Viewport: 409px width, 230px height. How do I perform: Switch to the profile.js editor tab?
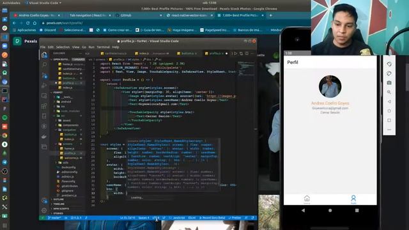click(216, 54)
